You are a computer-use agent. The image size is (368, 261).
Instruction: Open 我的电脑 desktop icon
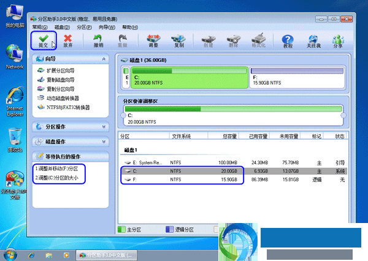click(x=15, y=17)
